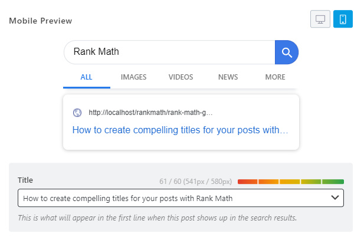Focus the Title text field
The width and height of the screenshot is (364, 237).
171,198
